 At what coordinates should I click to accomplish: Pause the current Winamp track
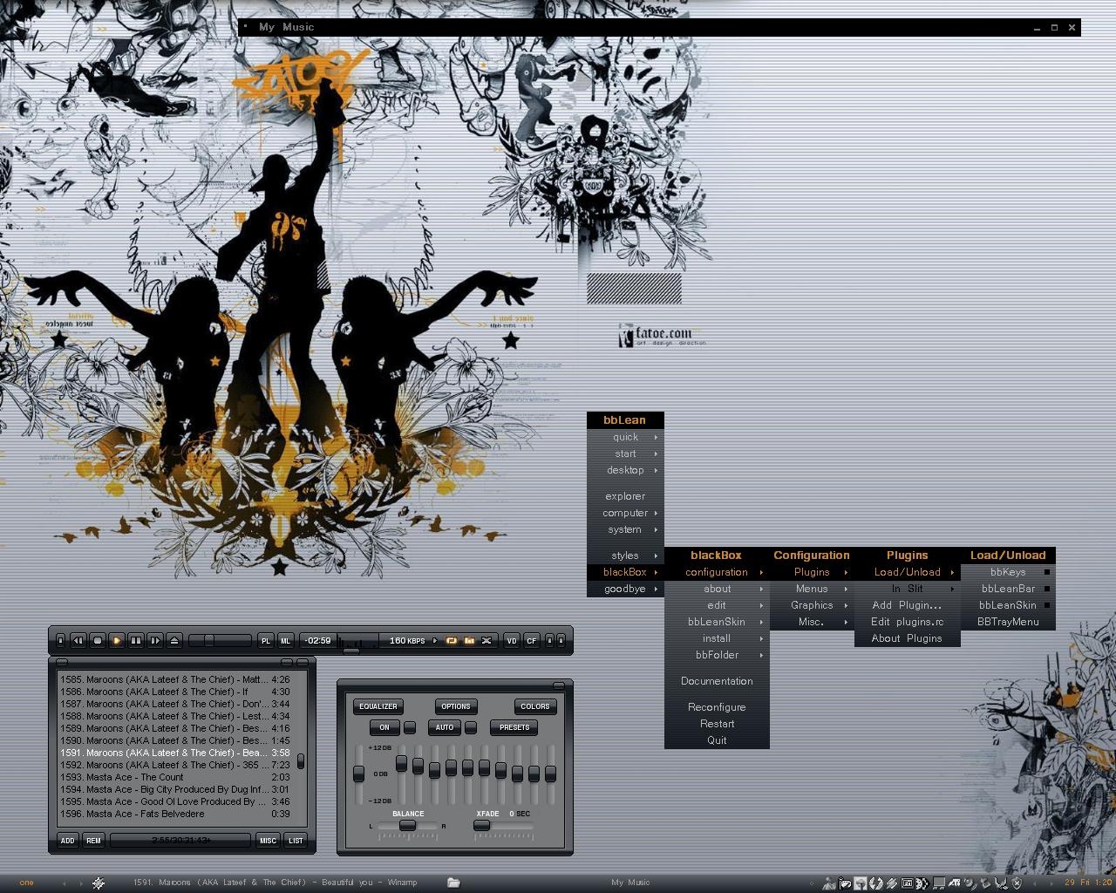(136, 640)
